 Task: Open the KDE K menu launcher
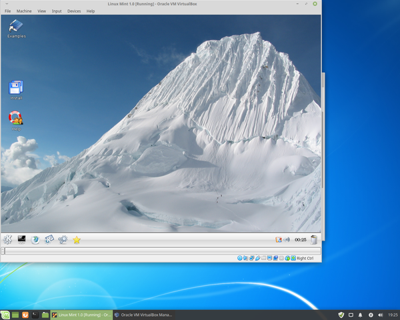[7, 239]
